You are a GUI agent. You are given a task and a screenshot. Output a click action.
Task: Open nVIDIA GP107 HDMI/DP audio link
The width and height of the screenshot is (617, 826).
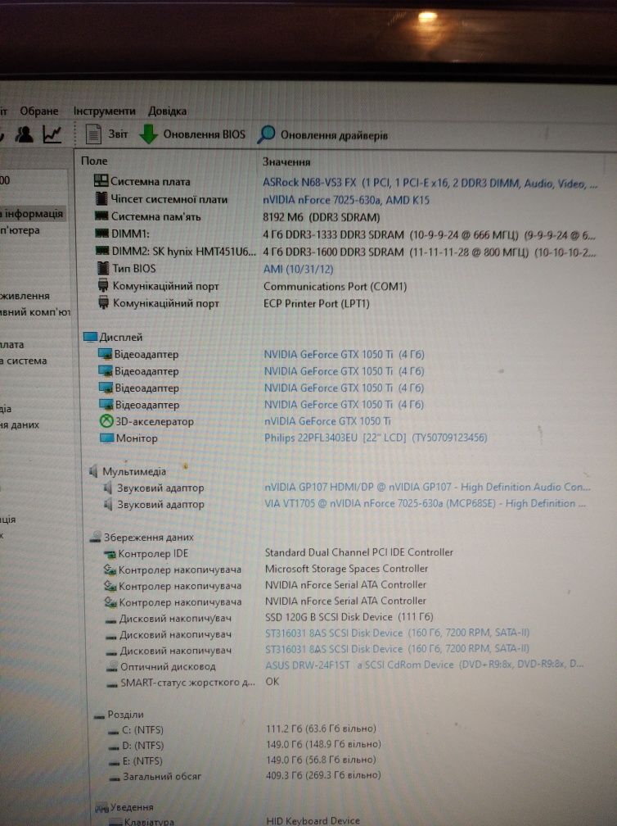pyautogui.click(x=427, y=488)
